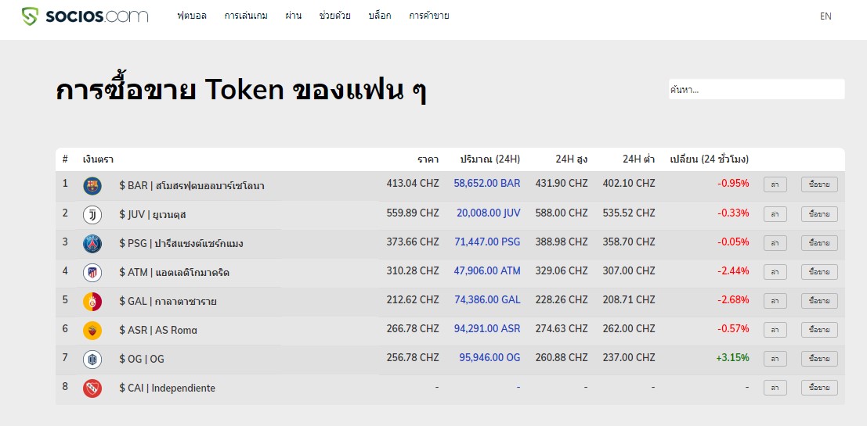Click the ล่า button in JUV row

pyautogui.click(x=775, y=213)
